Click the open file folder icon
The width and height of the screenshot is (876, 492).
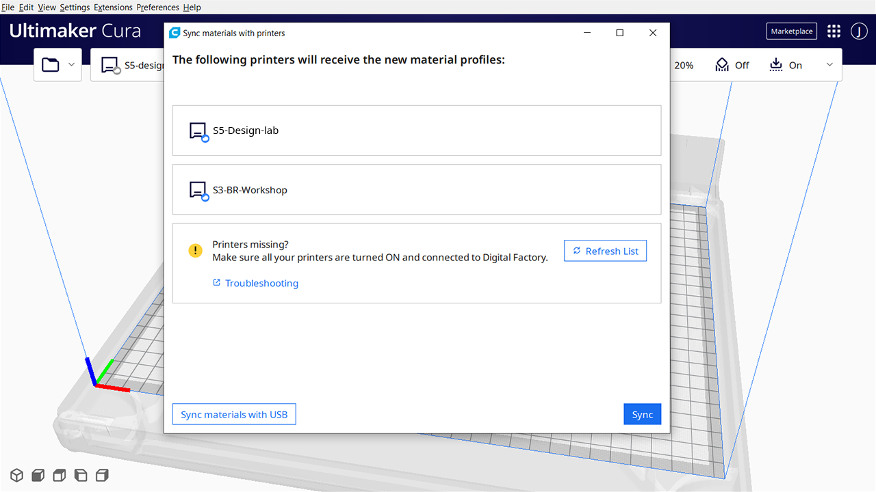(50, 65)
